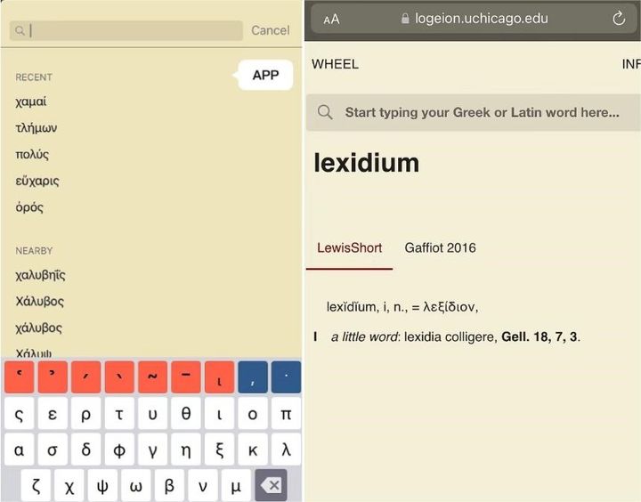Tap the eta η key
Viewport: 641px width, 502px height.
186,449
